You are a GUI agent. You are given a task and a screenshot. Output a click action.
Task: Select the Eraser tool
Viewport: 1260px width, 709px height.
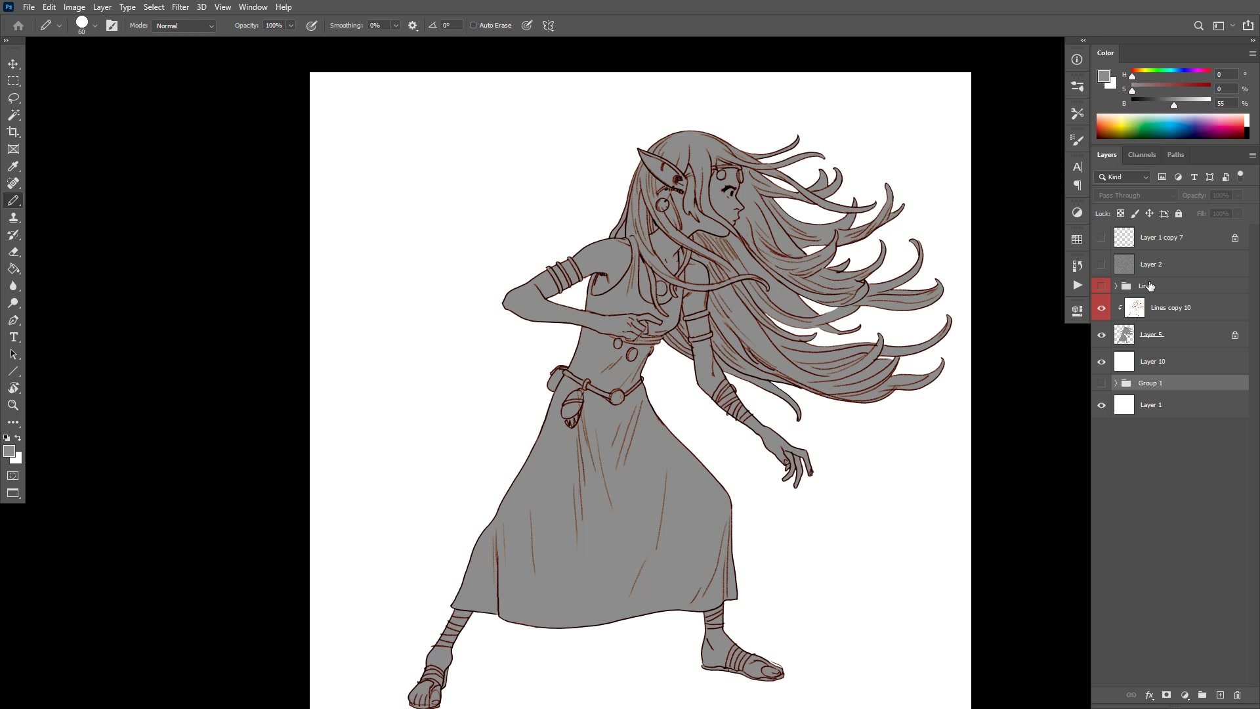click(x=13, y=251)
